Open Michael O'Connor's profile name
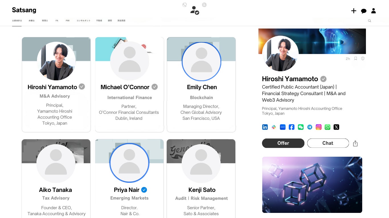 (x=125, y=87)
